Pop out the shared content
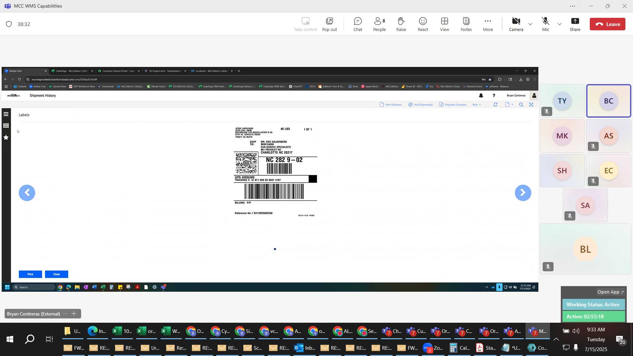 329,24
